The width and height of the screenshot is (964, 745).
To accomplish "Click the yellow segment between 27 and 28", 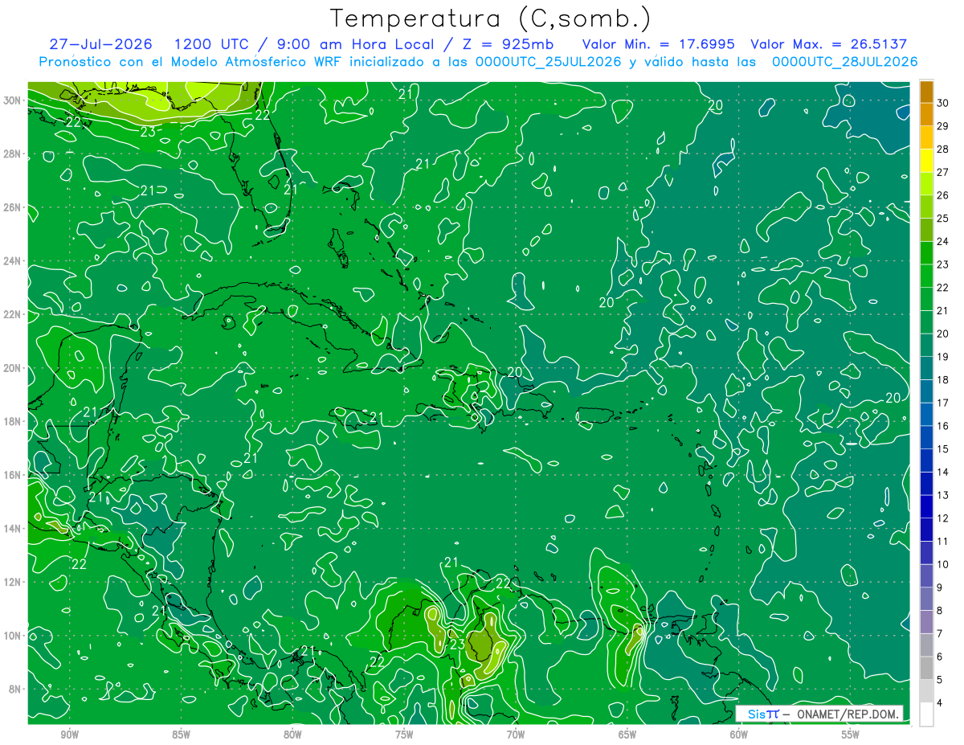I will click(x=926, y=162).
